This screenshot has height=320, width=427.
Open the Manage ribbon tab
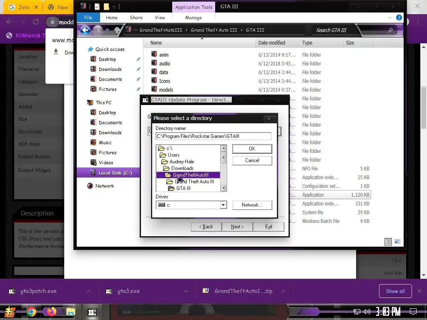[x=193, y=17]
